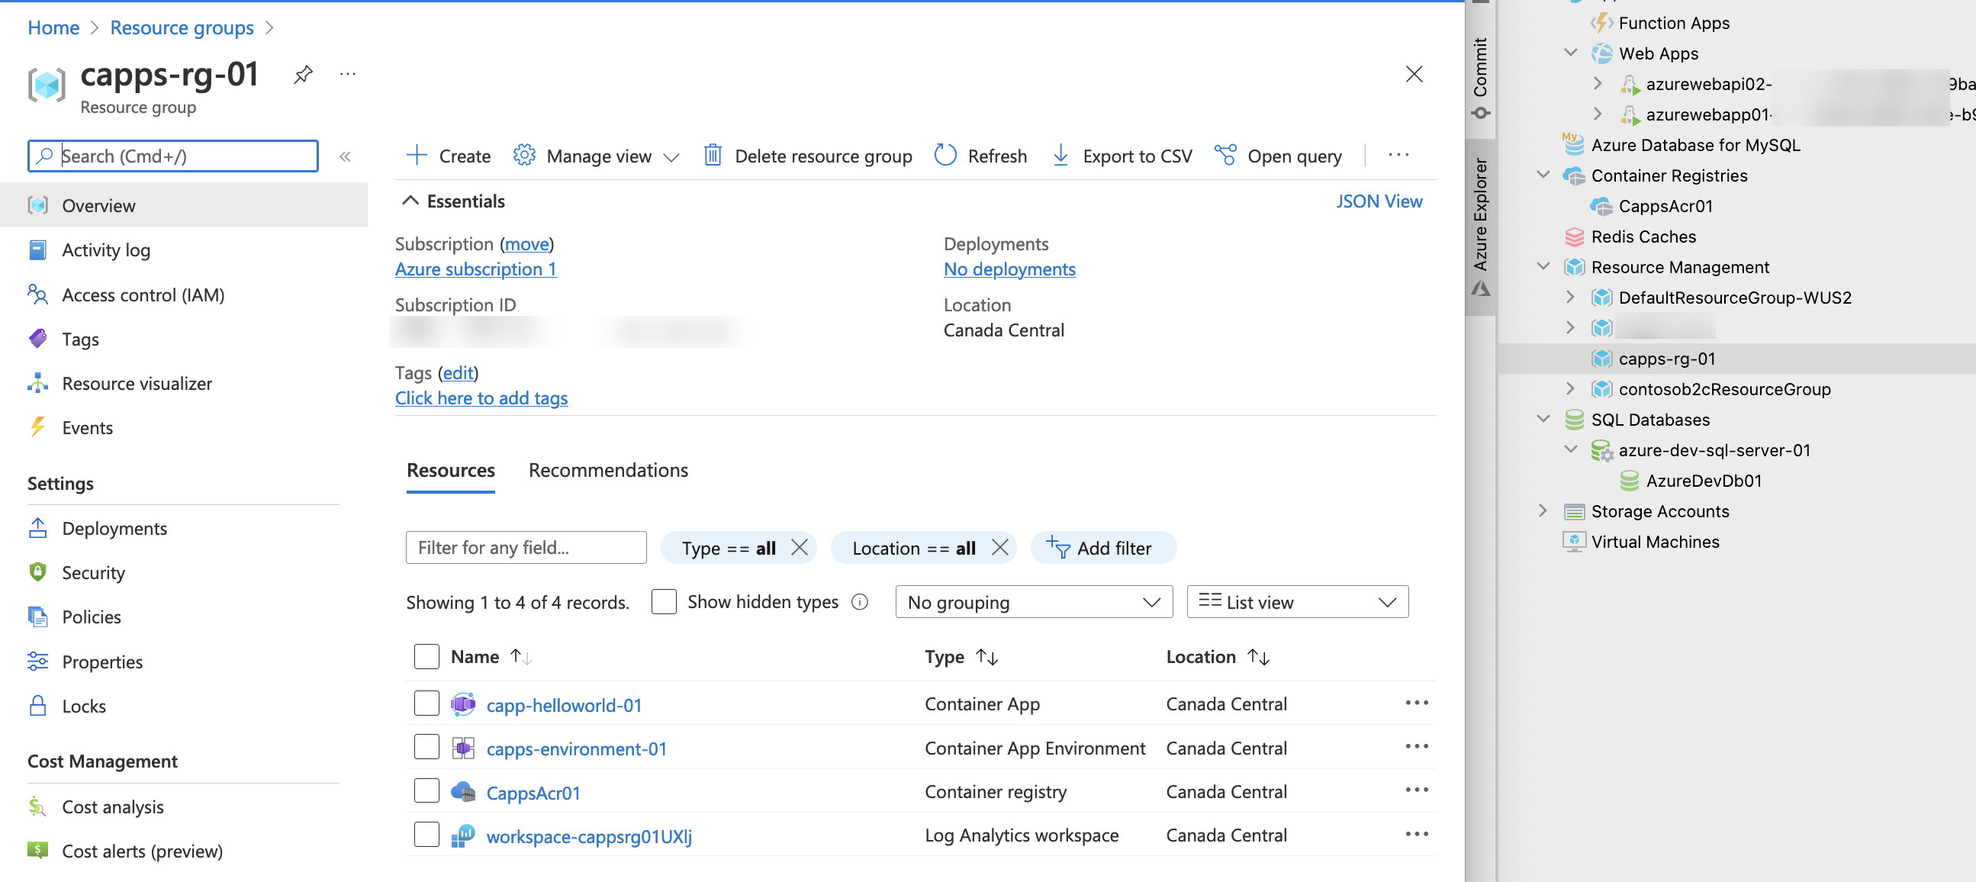
Task: Expand contosob2cResourceGroup node
Action: pos(1571,389)
